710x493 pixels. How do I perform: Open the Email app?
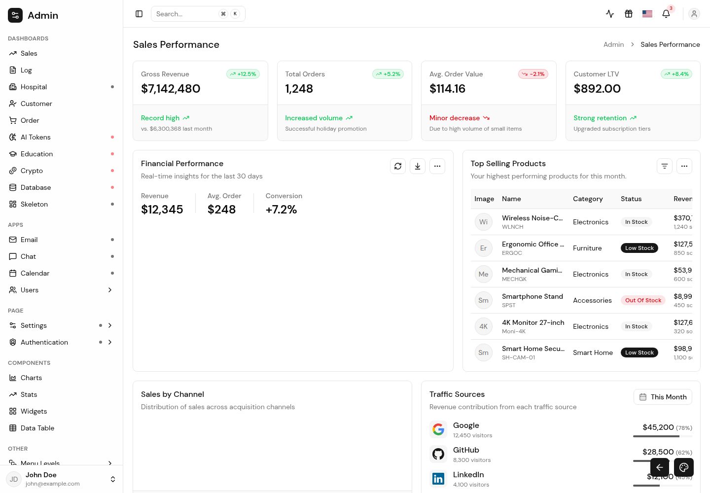(62, 240)
